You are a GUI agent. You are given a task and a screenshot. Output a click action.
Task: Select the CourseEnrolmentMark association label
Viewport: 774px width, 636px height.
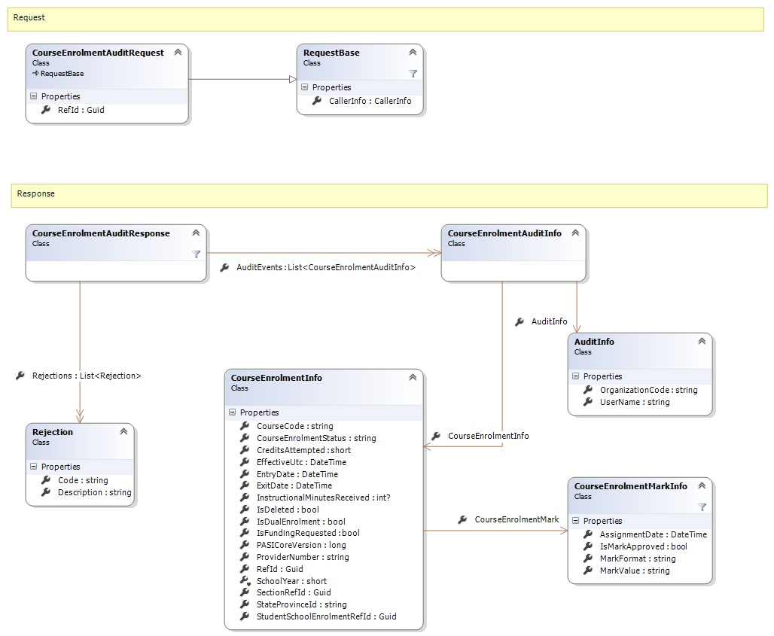(517, 519)
